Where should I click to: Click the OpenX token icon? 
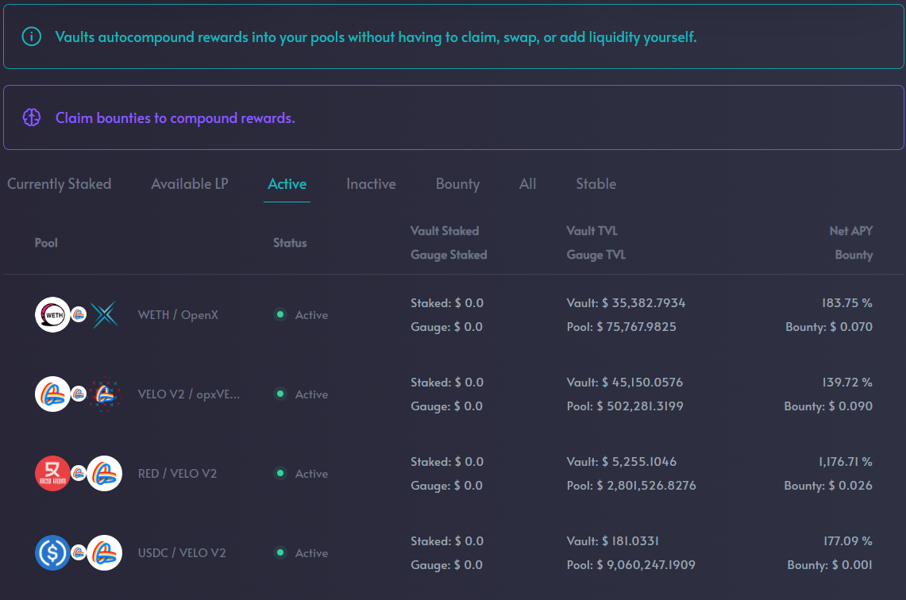(104, 315)
